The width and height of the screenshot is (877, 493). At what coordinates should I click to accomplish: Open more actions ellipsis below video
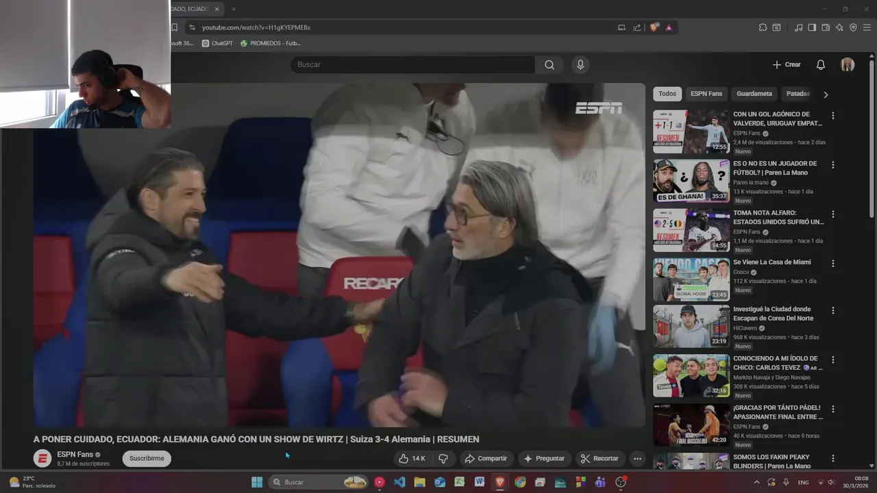[x=637, y=459]
